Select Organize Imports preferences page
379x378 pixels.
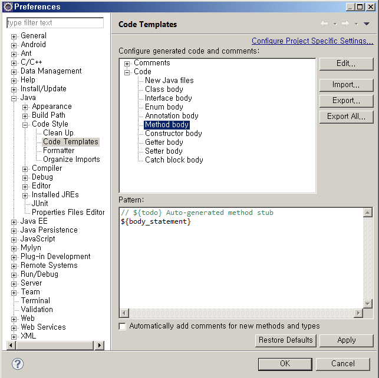[x=71, y=160]
